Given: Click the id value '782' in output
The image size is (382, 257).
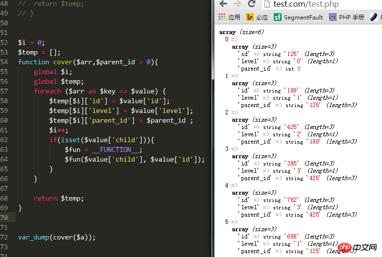Looking at the screenshot, I should (291, 200).
